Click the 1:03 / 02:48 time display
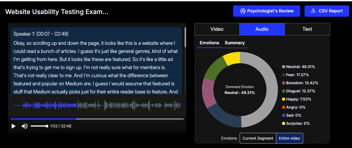The image size is (352, 148). coord(61,126)
